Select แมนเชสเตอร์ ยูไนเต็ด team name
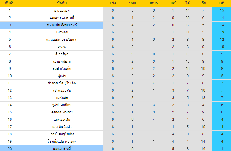Image resolution: width=231 pixels, height=151 pixels. click(62, 40)
